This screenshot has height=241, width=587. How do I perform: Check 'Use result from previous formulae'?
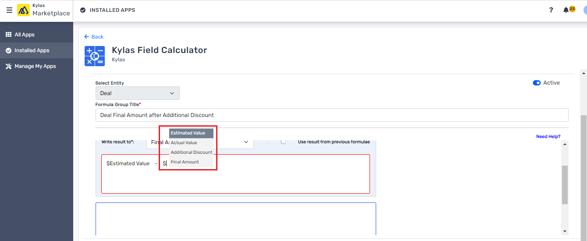click(x=283, y=142)
